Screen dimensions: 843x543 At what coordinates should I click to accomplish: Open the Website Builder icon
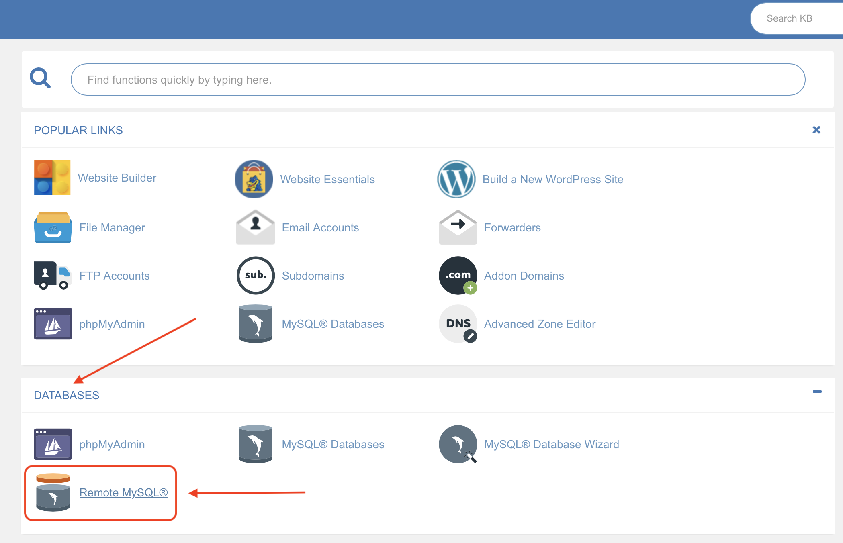tap(52, 178)
